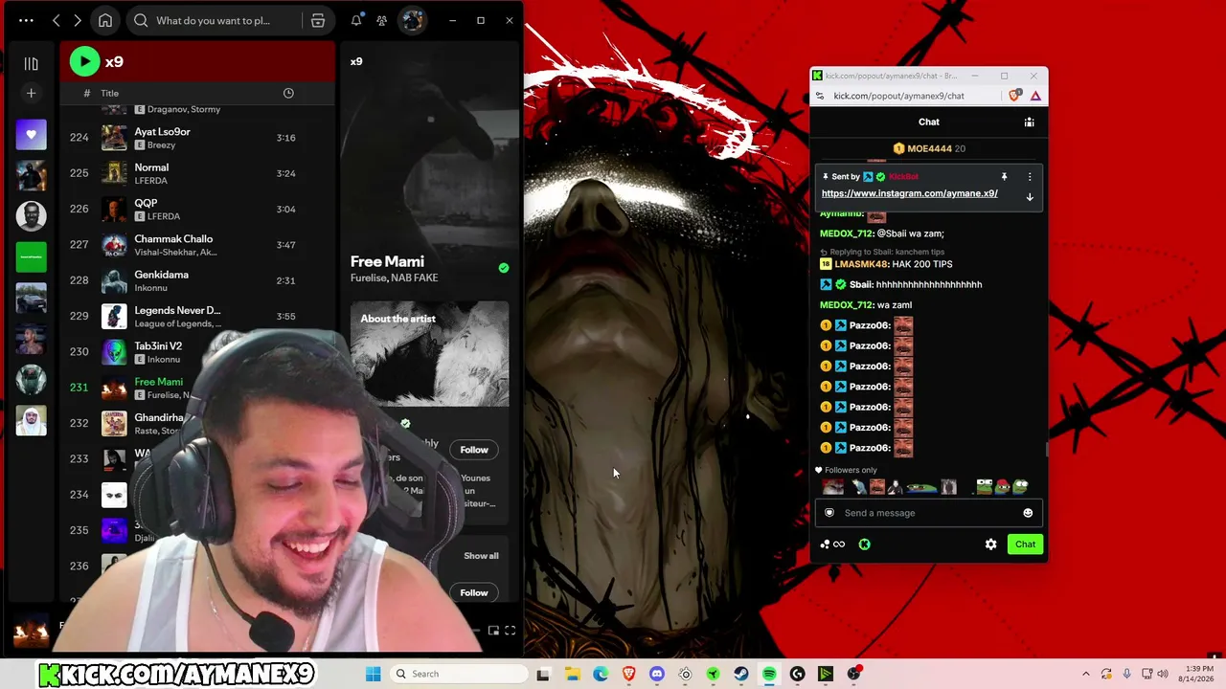
Task: Open chat settings gear
Action: (991, 545)
